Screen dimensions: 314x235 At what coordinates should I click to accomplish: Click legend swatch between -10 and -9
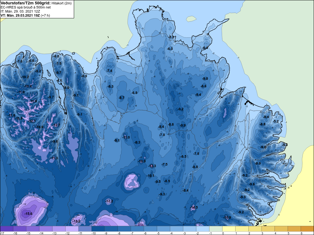pyautogui.click(x=98, y=229)
